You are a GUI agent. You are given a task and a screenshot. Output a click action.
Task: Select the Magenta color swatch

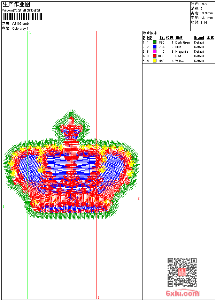(155, 51)
